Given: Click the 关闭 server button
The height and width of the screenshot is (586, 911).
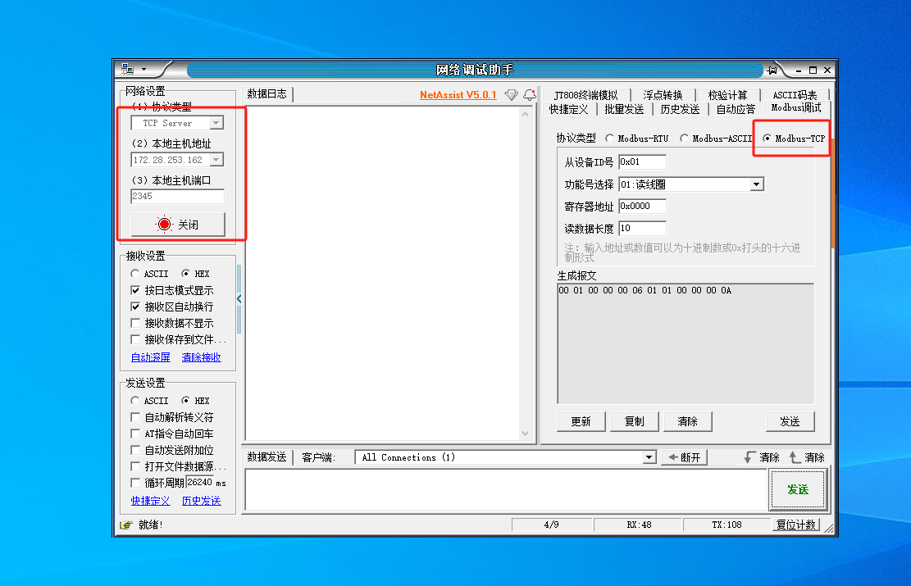Looking at the screenshot, I should (178, 225).
